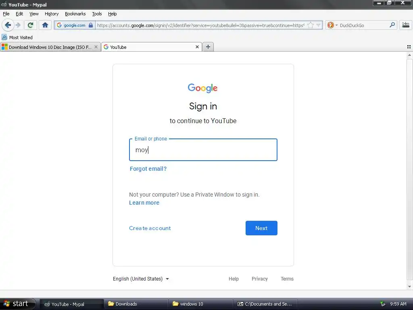Select YouTube - Mypal in the taskbar

click(x=71, y=304)
